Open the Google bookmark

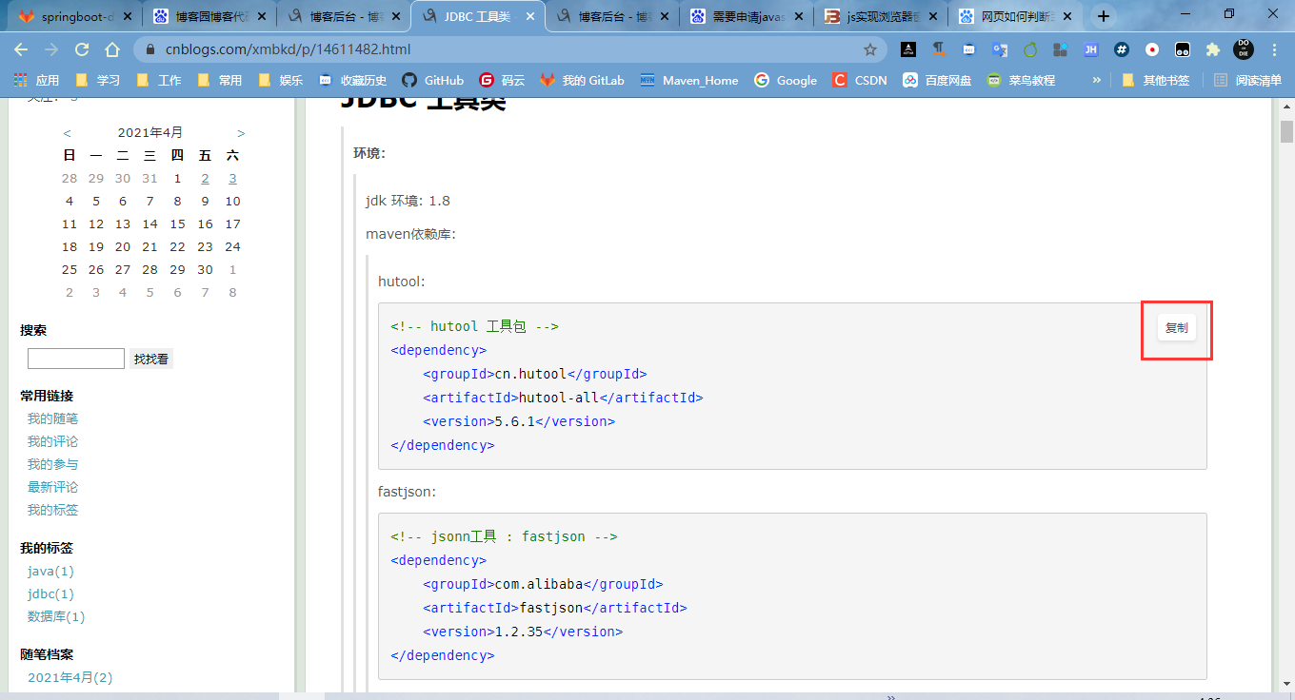(786, 81)
